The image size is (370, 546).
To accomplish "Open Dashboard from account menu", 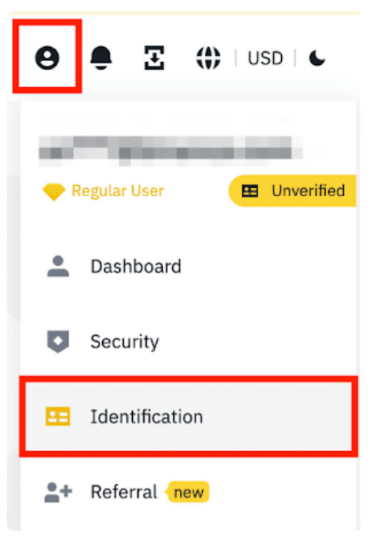I will pos(189,266).
